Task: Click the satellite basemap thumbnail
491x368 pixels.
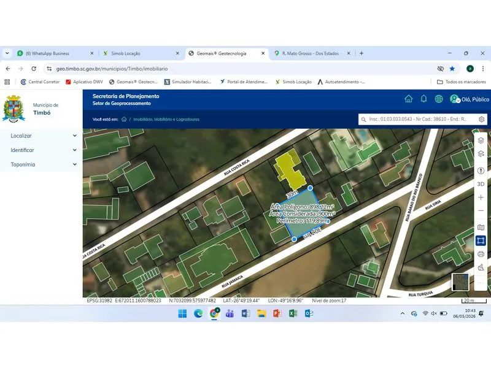Action: 460,282
